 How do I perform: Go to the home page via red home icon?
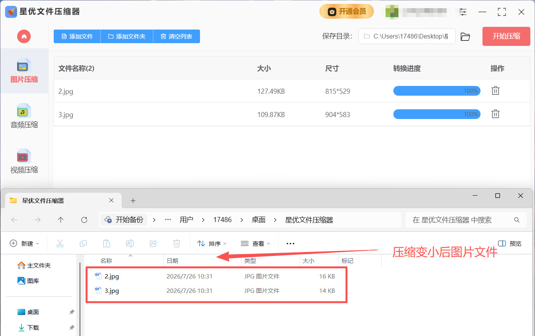click(24, 36)
